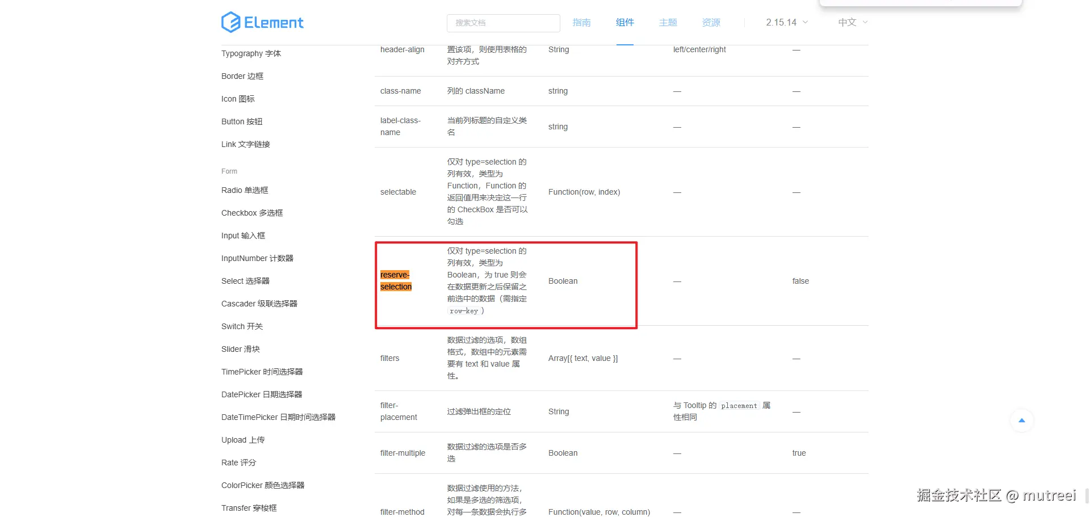This screenshot has height=517, width=1090.
Task: Click string type in label-class-name row
Action: 558,127
